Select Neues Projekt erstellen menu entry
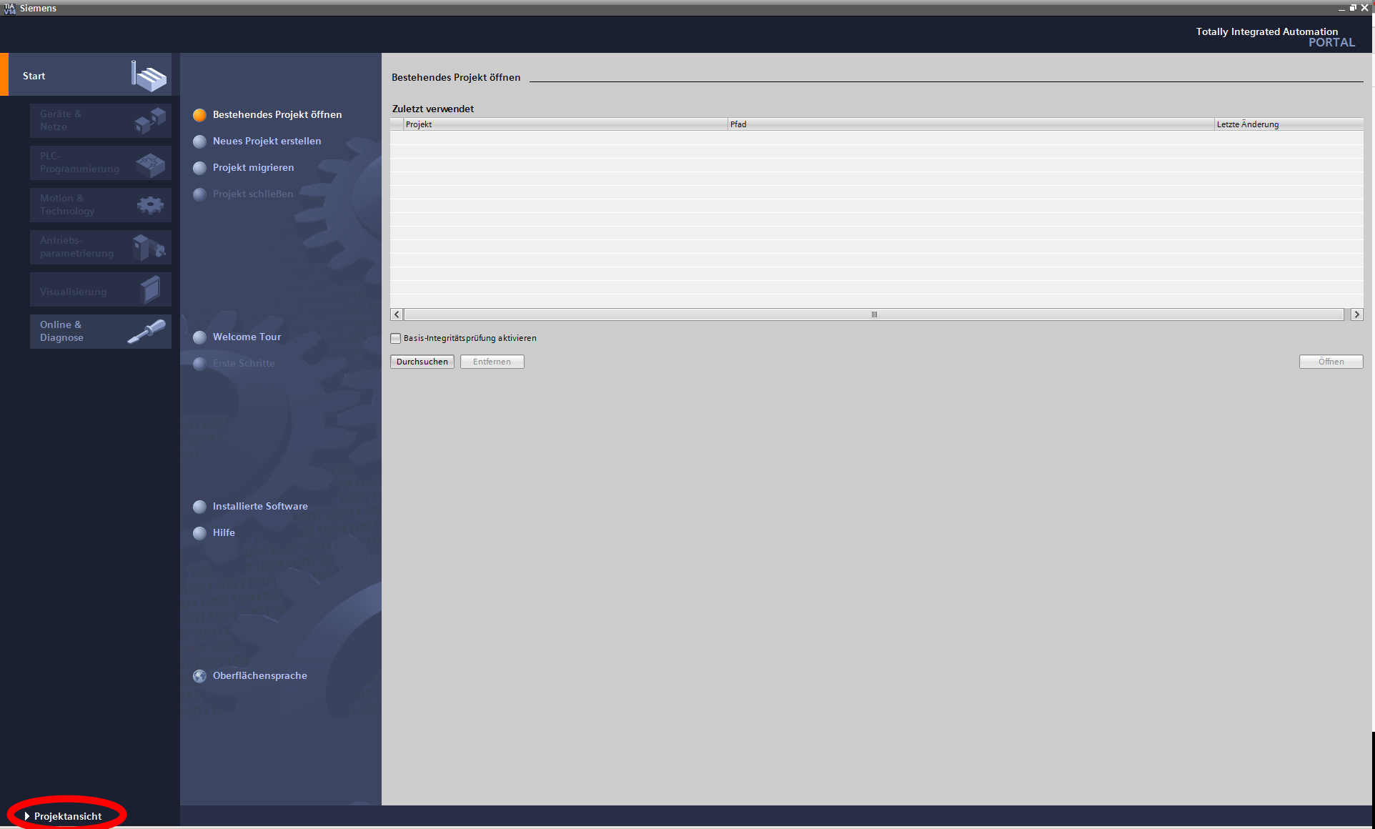 [x=267, y=142]
